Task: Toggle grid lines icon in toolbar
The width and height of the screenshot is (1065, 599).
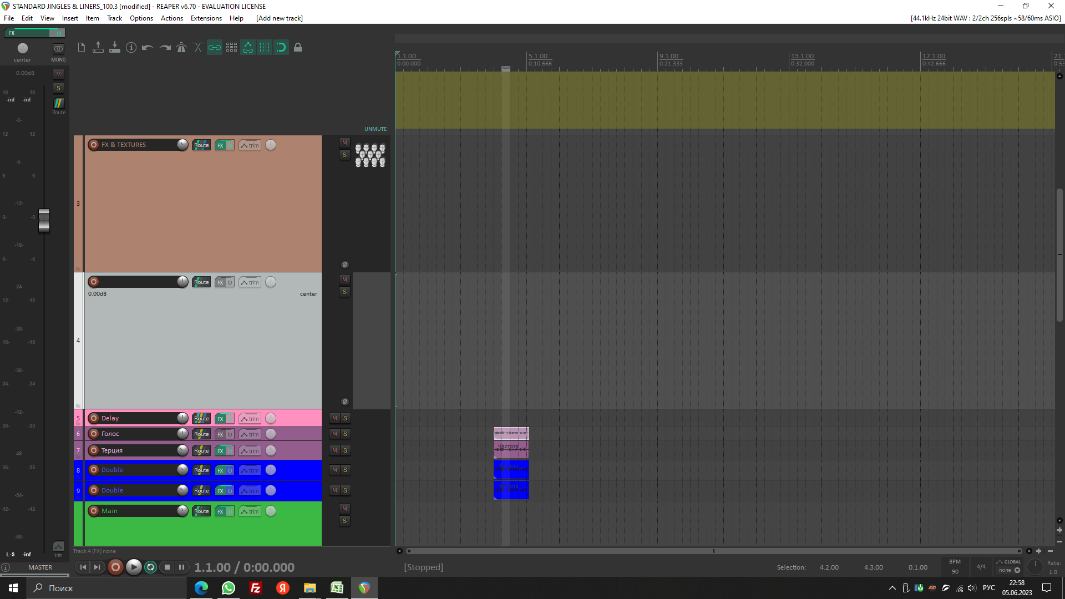Action: tap(265, 48)
